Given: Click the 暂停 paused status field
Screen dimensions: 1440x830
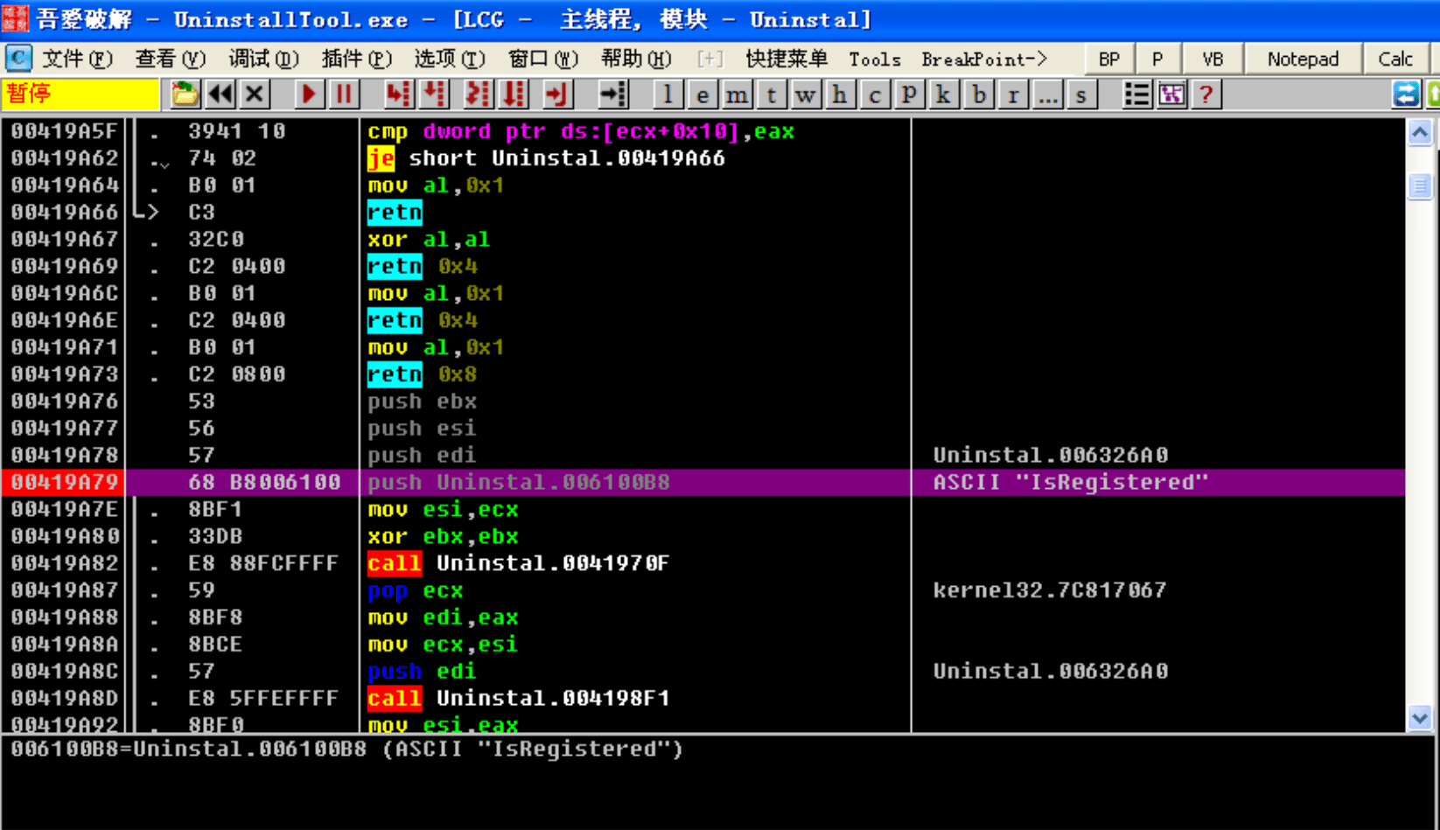Looking at the screenshot, I should point(80,94).
